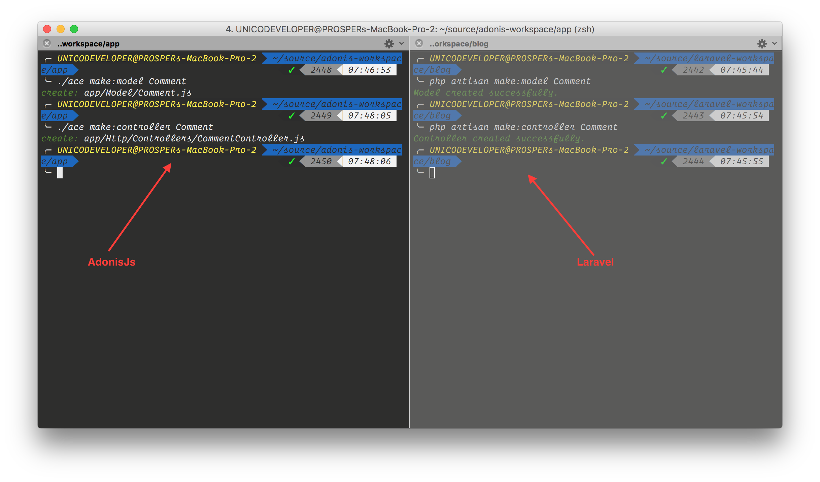Click the yellow minimize window button

point(61,29)
